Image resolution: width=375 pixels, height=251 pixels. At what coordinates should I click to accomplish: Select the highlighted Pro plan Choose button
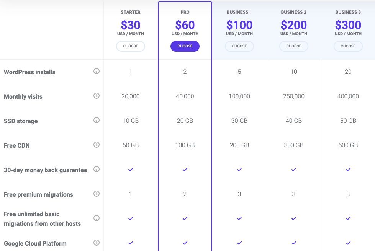tap(185, 46)
